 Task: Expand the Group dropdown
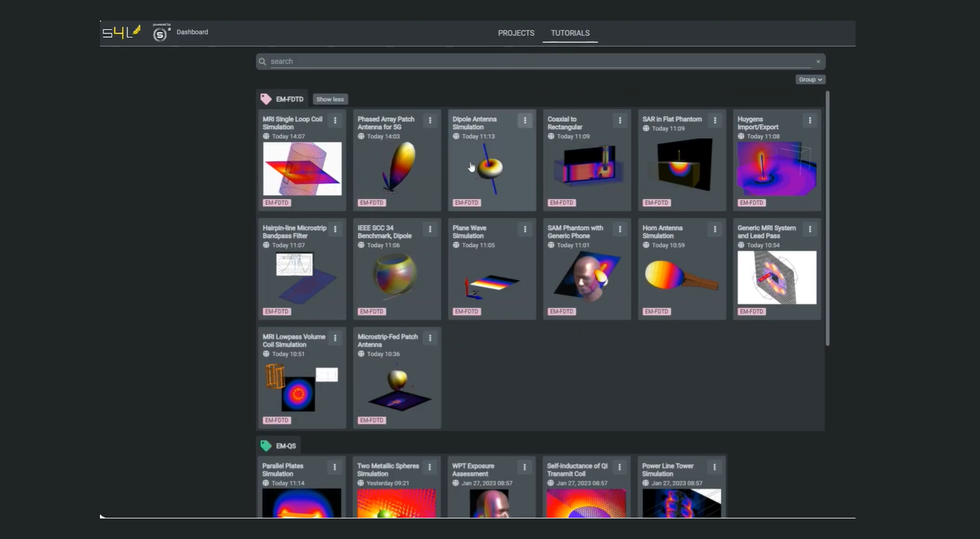pyautogui.click(x=810, y=80)
